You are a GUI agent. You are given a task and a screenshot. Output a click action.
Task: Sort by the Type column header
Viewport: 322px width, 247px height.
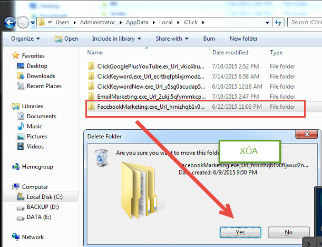(x=276, y=53)
